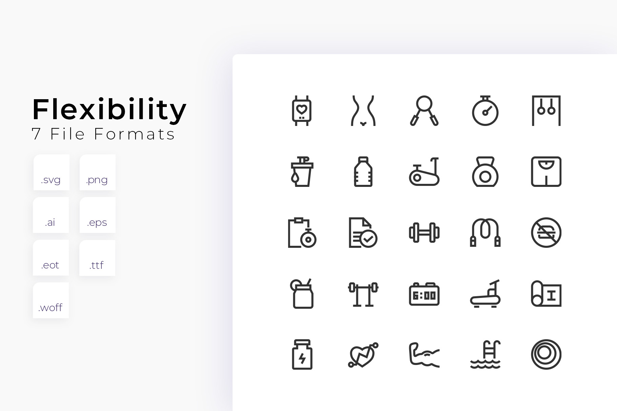
Task: Click the heart-rate smartwatch icon
Action: tap(302, 111)
